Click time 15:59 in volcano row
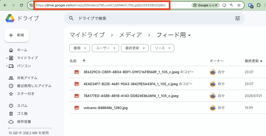 (249, 108)
